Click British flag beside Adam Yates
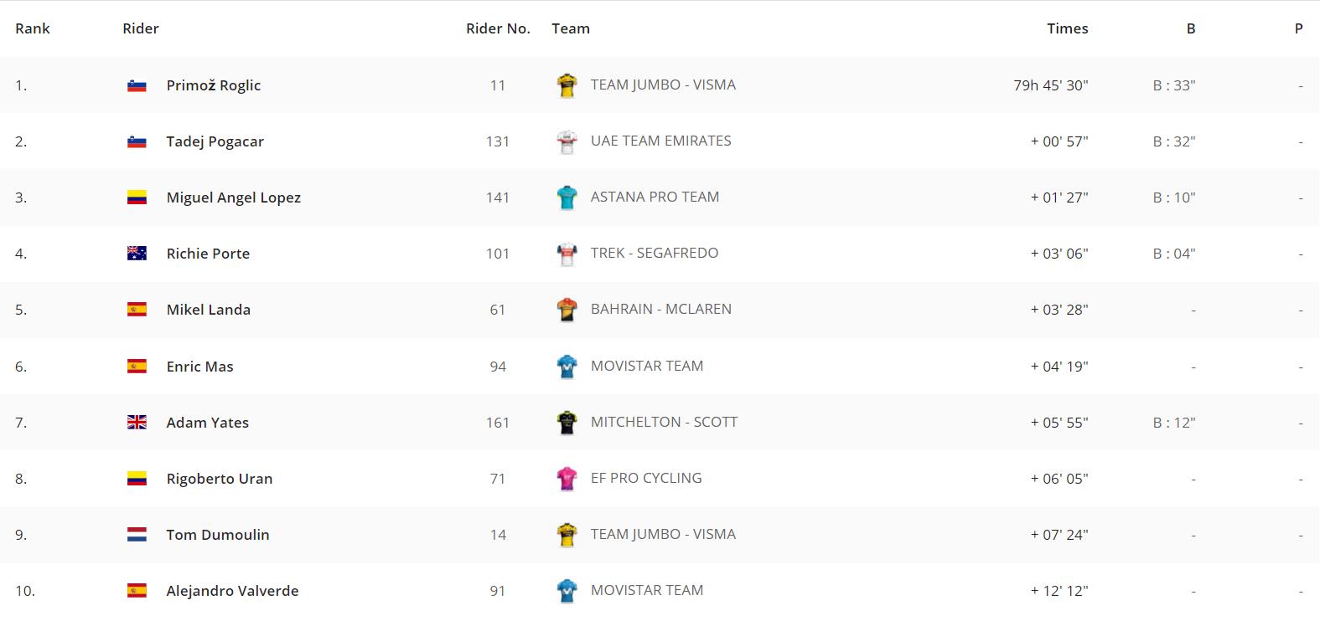The image size is (1320, 626). click(x=137, y=423)
